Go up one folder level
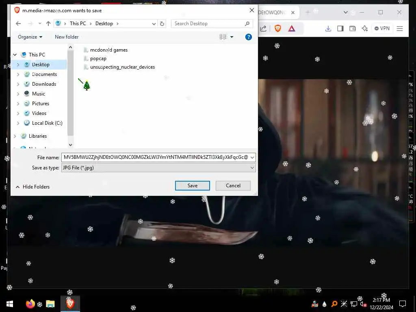The height and width of the screenshot is (312, 416). click(48, 24)
